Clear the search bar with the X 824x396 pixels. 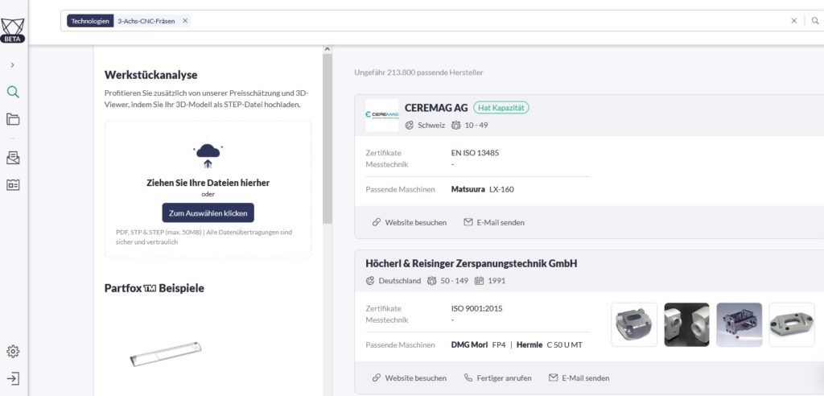[793, 21]
